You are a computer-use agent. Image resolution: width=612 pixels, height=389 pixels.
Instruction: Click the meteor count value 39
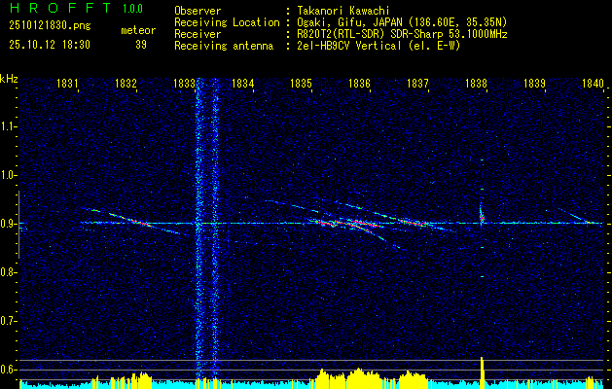[141, 45]
